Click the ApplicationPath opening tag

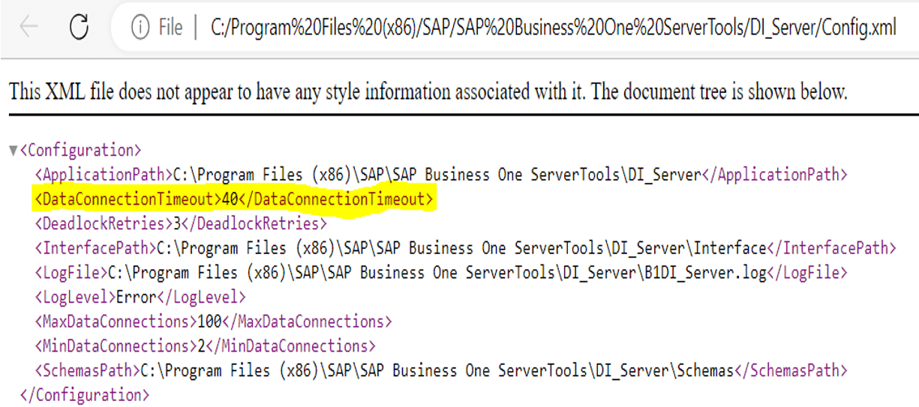coord(104,175)
